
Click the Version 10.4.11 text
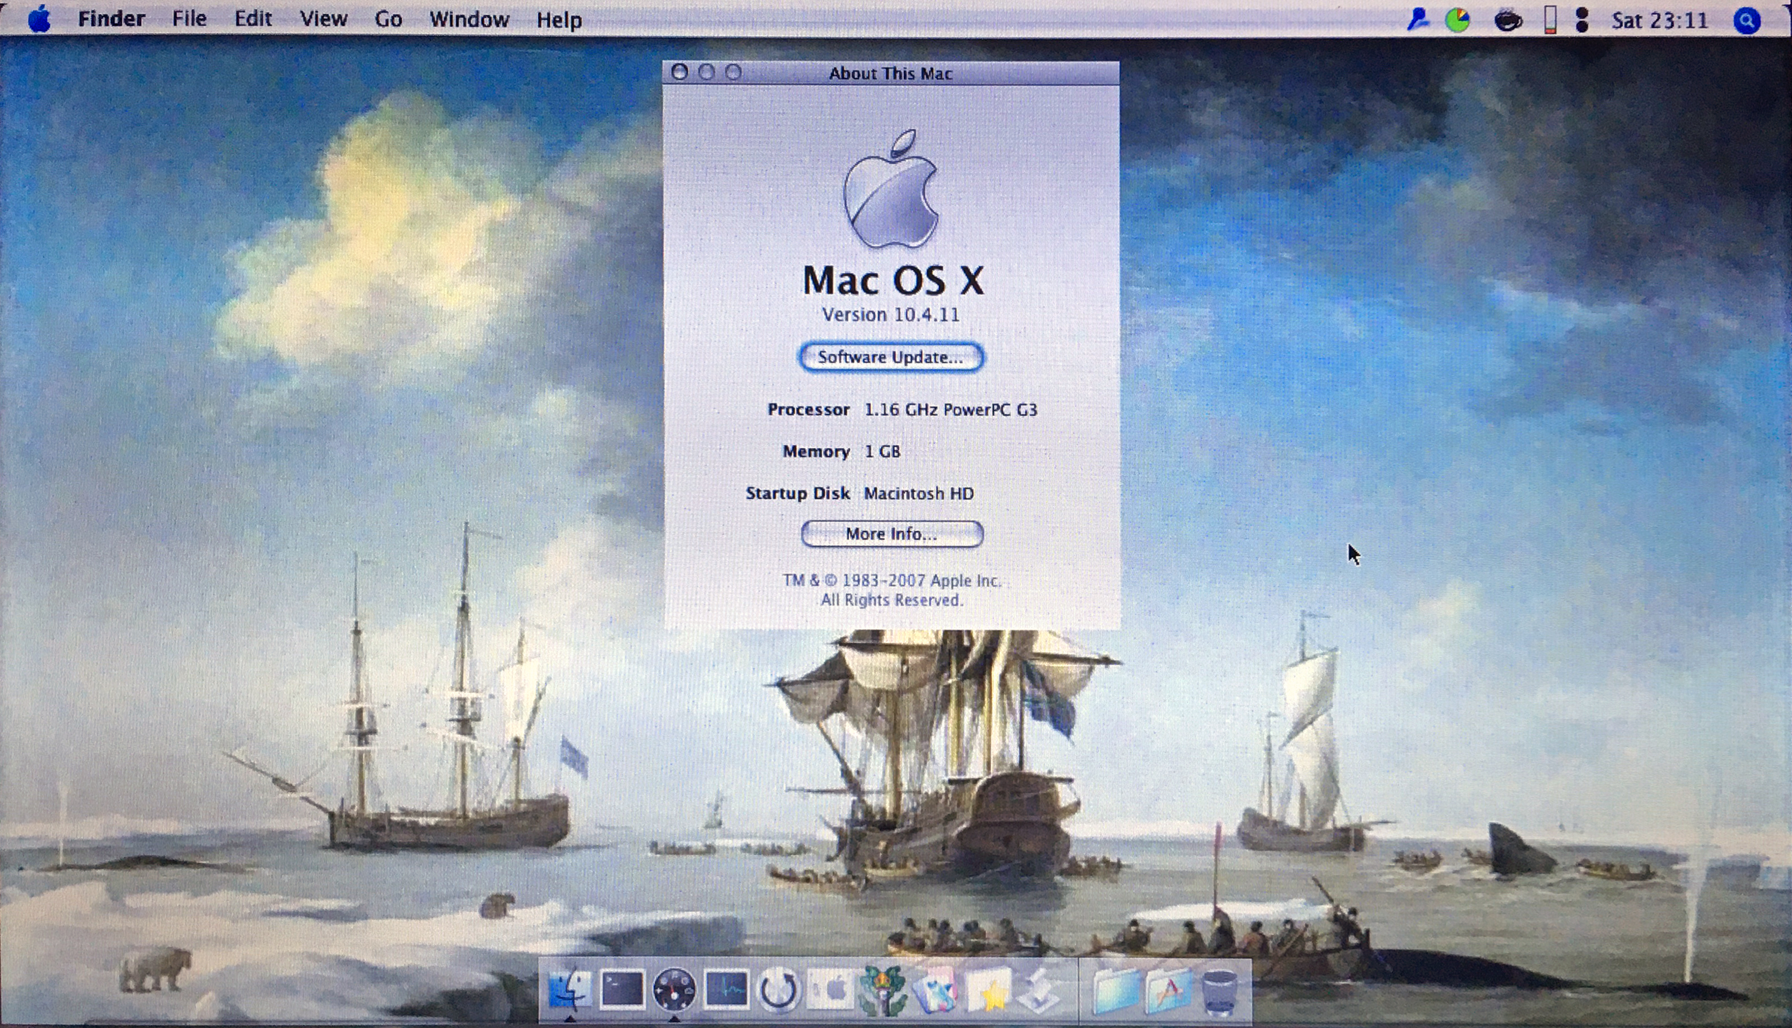pyautogui.click(x=891, y=315)
